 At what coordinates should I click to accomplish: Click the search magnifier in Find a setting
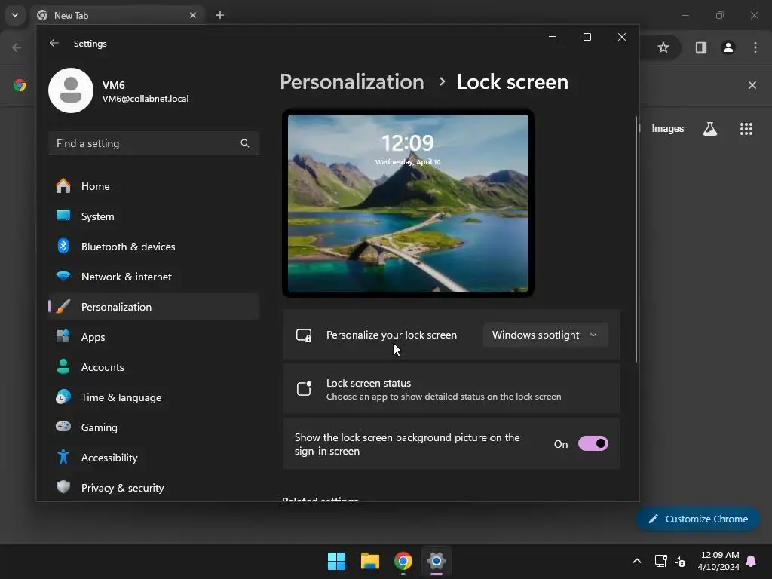pyautogui.click(x=245, y=143)
